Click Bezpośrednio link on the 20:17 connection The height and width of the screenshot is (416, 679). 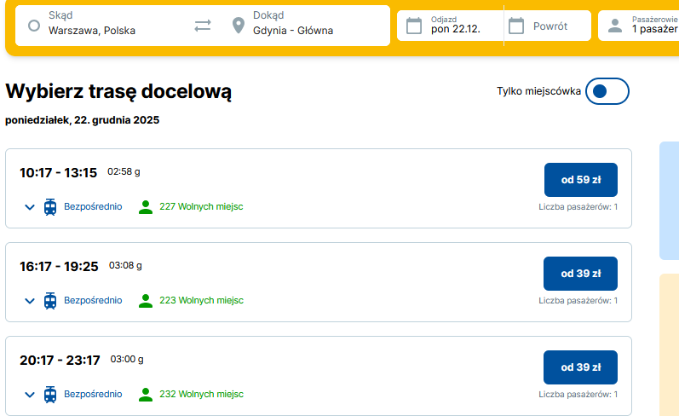pyautogui.click(x=93, y=394)
